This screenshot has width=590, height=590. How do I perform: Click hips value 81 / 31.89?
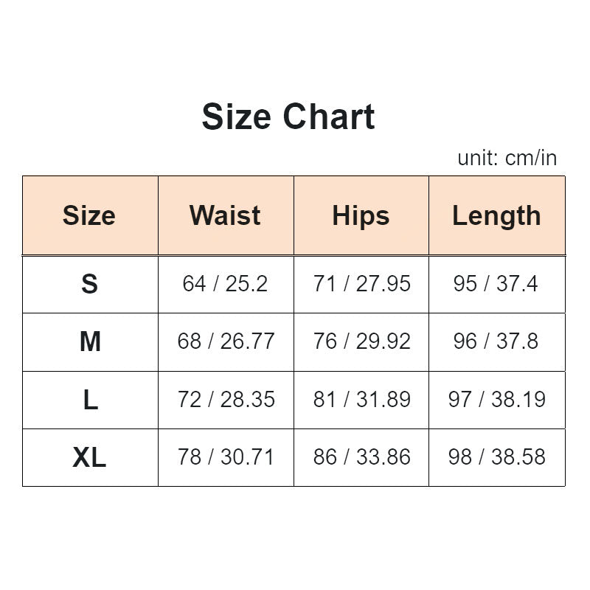pyautogui.click(x=361, y=400)
